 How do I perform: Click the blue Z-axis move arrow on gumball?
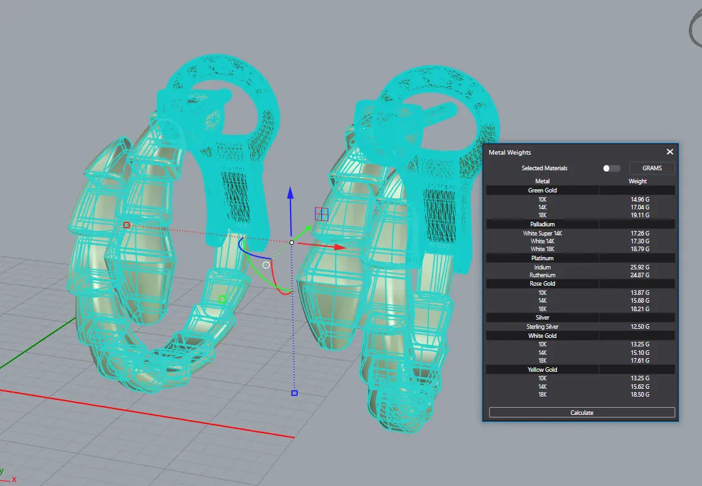(291, 193)
